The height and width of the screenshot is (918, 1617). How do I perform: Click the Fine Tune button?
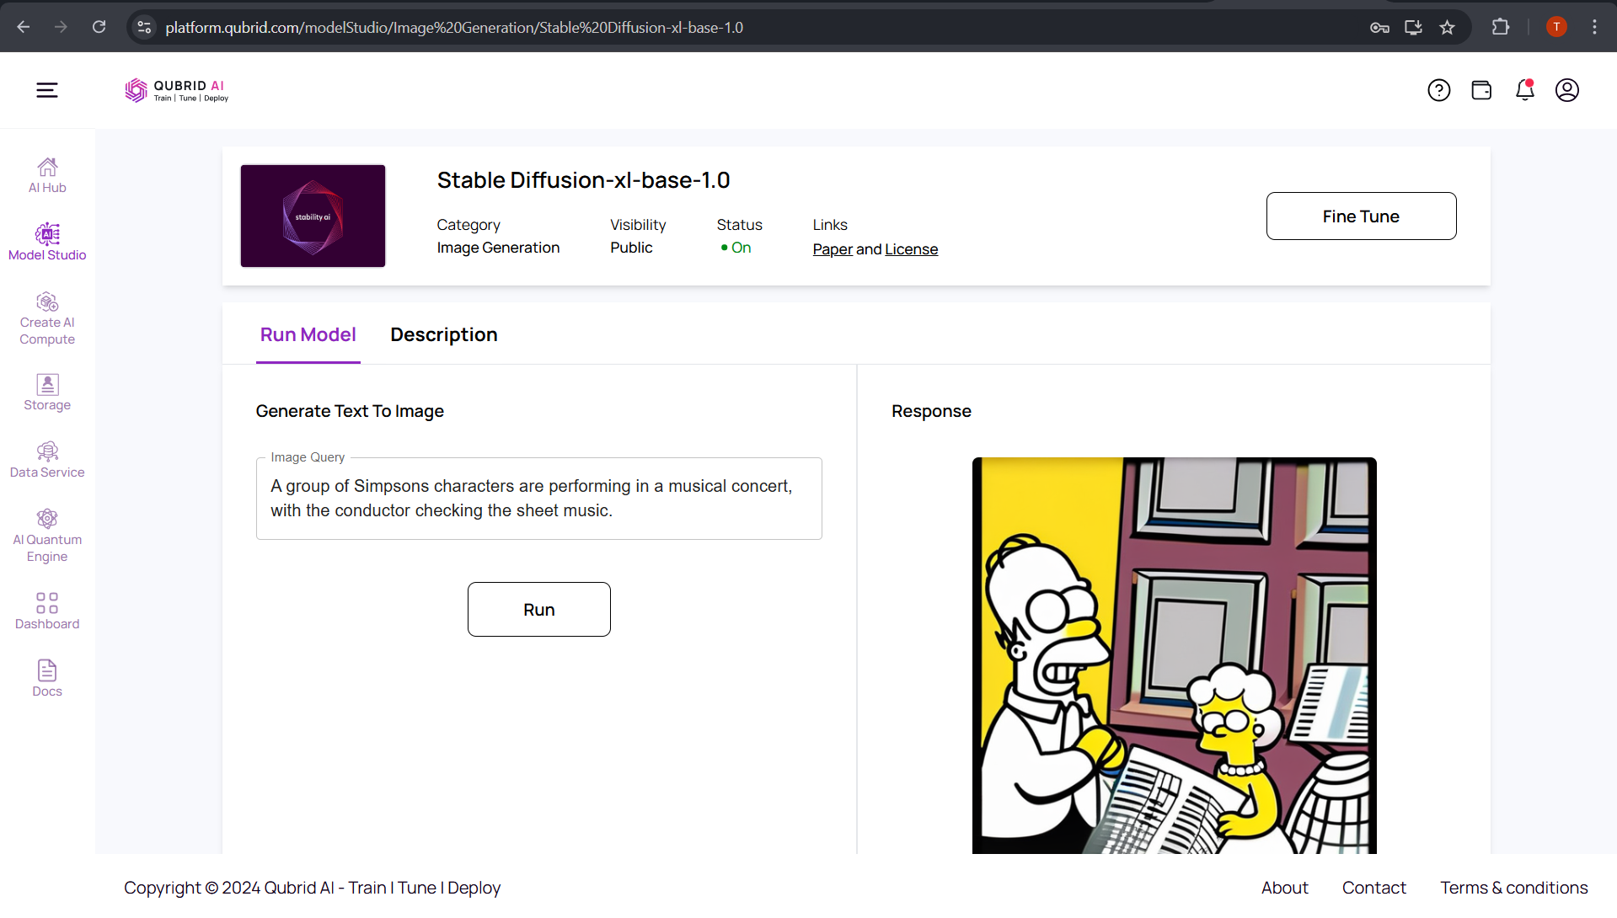[x=1361, y=216]
